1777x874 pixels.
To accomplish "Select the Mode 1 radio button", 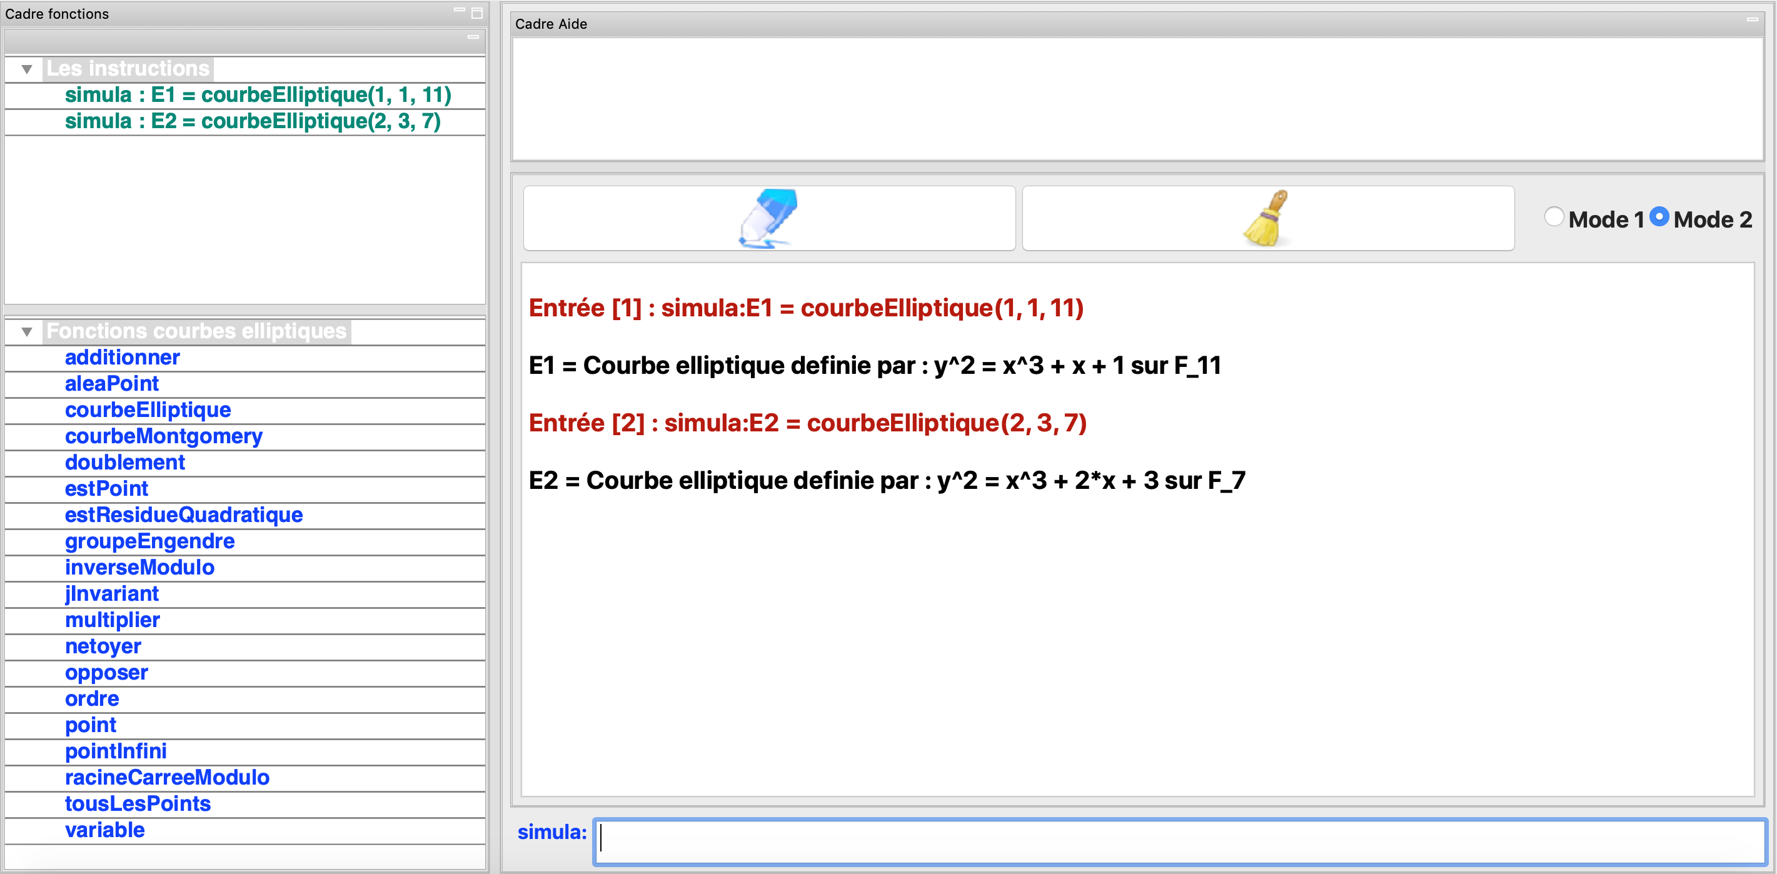I will 1554,218.
